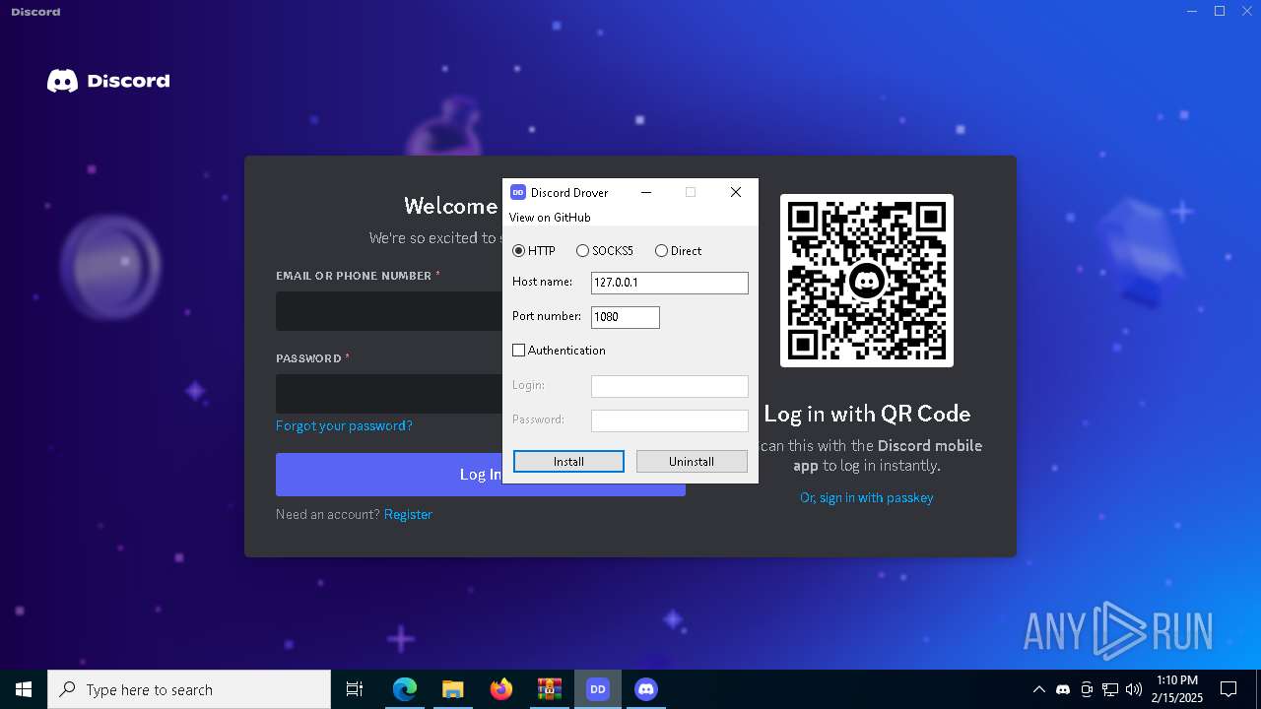Click the Discord taskbar icon

(x=646, y=689)
